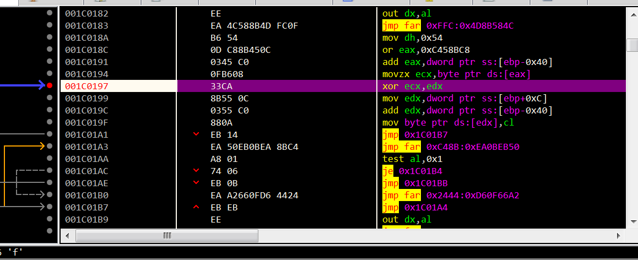Click bytes A8 01

pyautogui.click(x=224, y=159)
